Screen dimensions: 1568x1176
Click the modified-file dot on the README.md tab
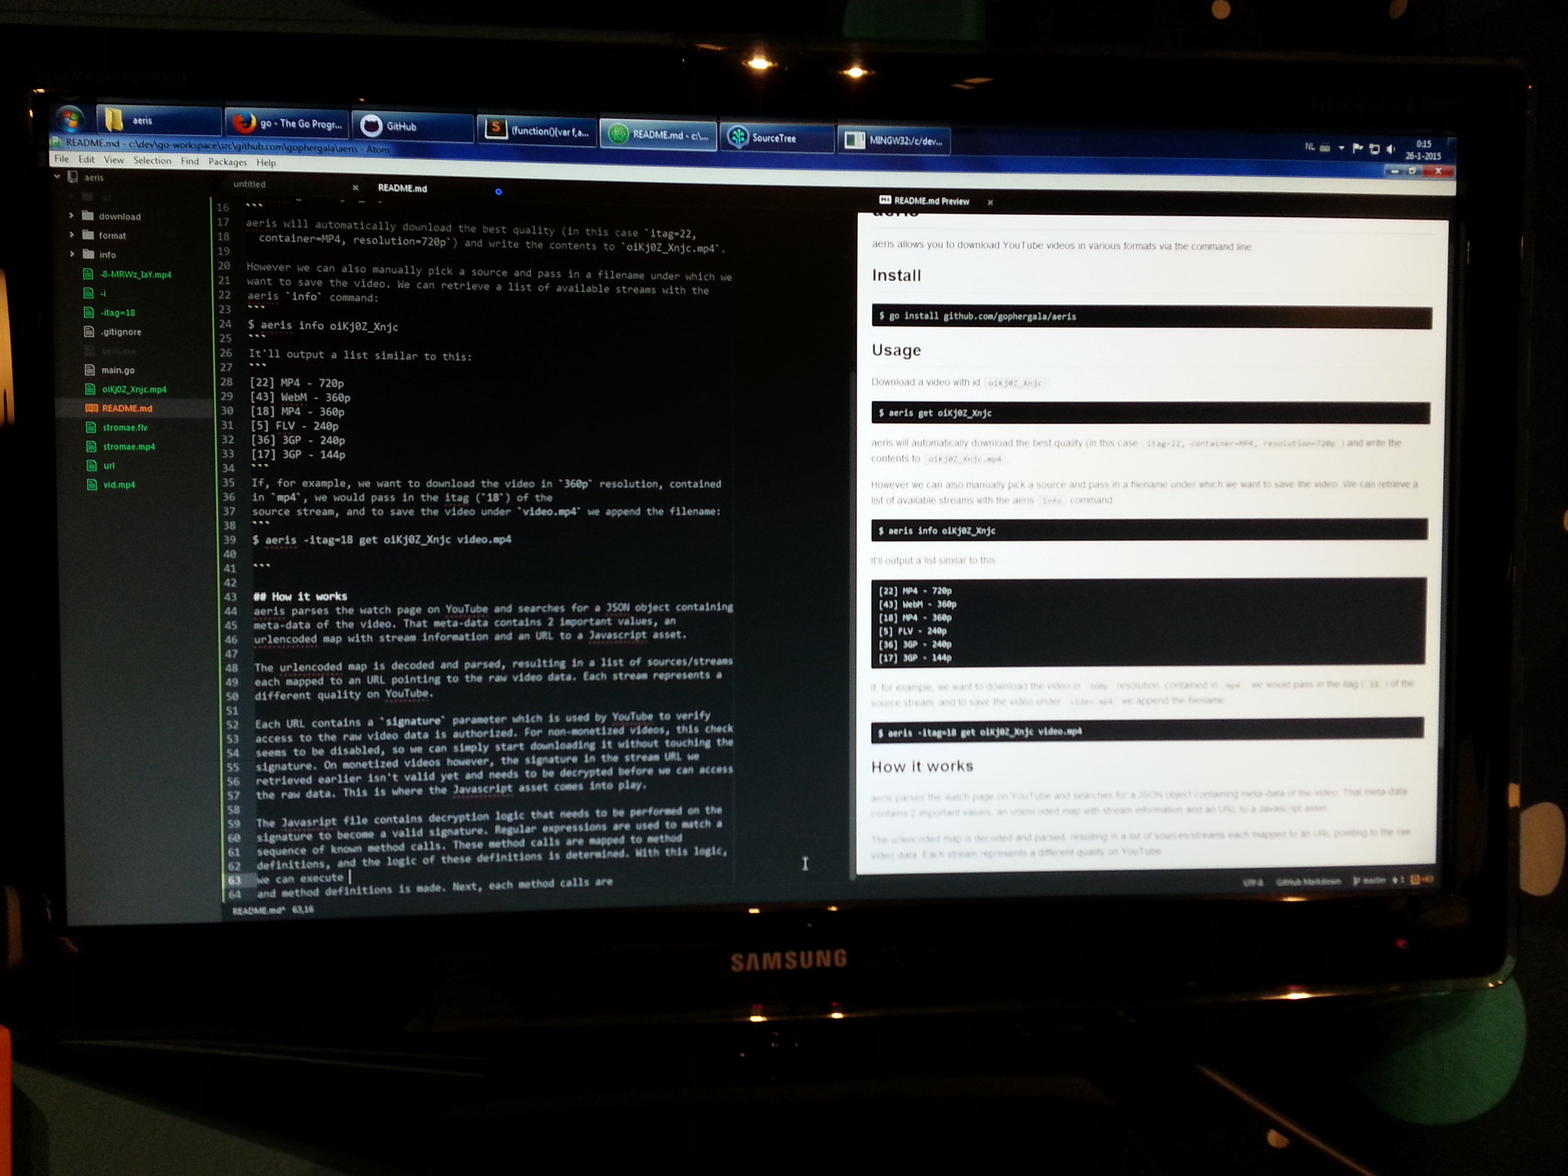pyautogui.click(x=498, y=191)
